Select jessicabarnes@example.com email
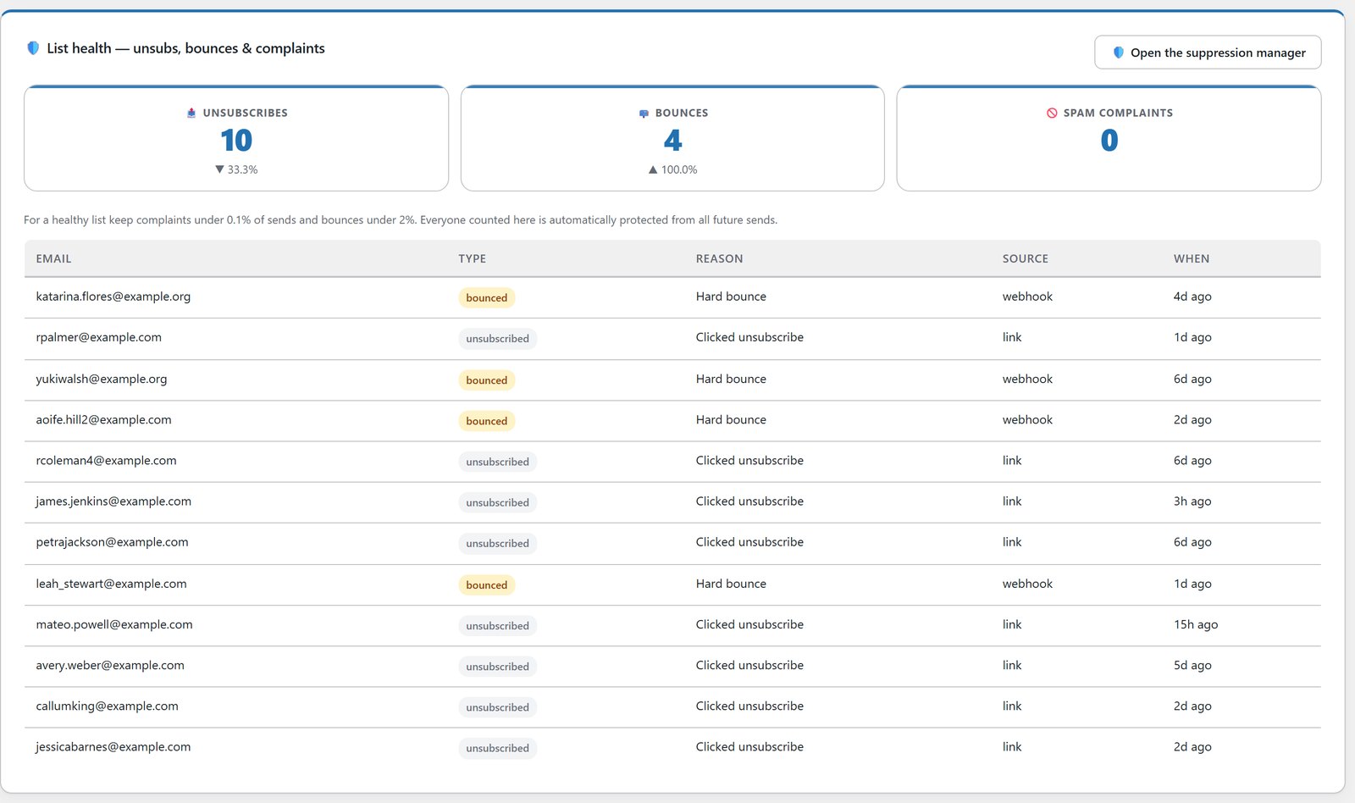Screen dimensions: 1355x803 (113, 747)
